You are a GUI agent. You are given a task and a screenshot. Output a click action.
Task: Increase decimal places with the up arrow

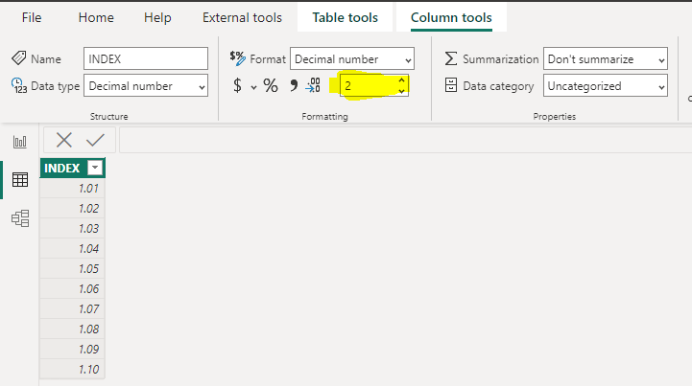pyautogui.click(x=401, y=80)
